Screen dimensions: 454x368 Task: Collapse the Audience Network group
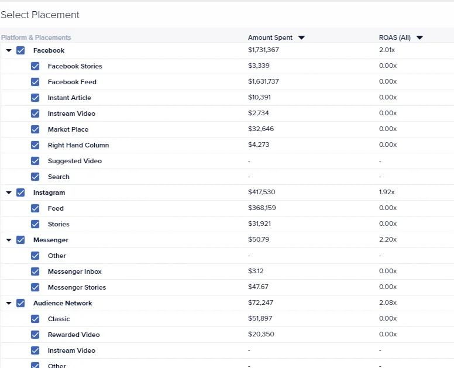pyautogui.click(x=9, y=304)
